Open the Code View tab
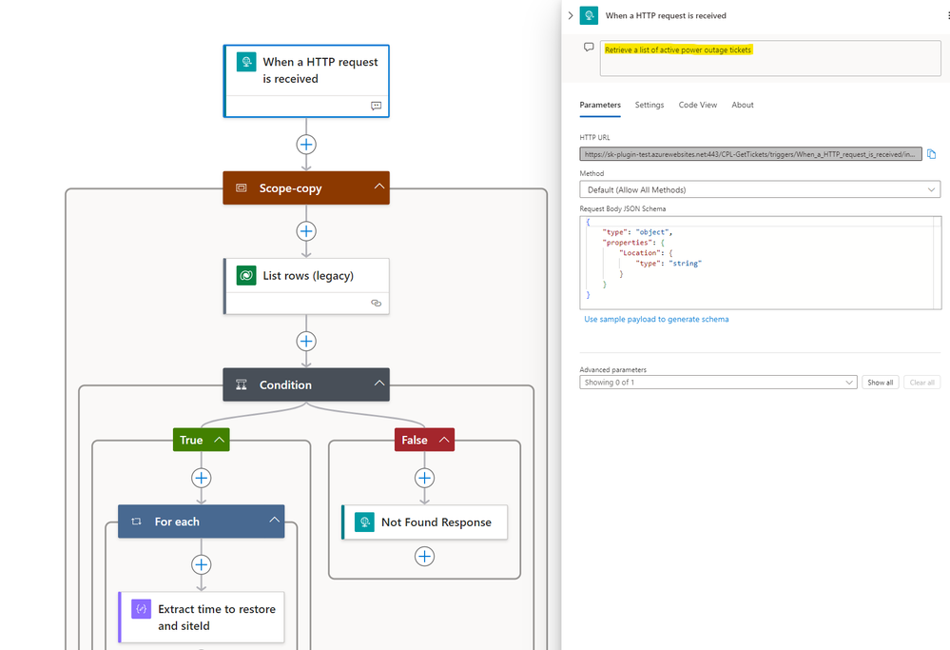This screenshot has width=950, height=650. coord(697,105)
